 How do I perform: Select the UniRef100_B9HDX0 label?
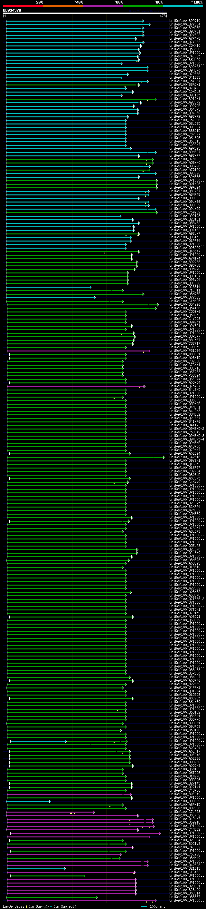[x=185, y=70]
